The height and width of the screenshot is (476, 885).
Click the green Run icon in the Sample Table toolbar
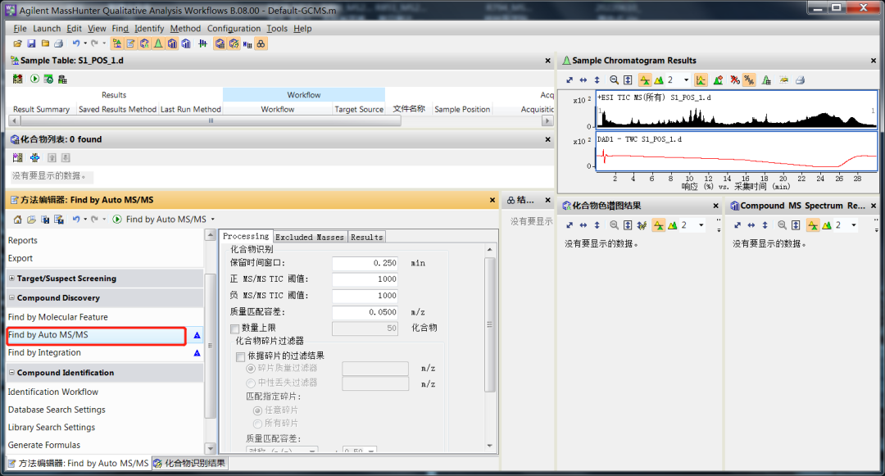(x=34, y=79)
